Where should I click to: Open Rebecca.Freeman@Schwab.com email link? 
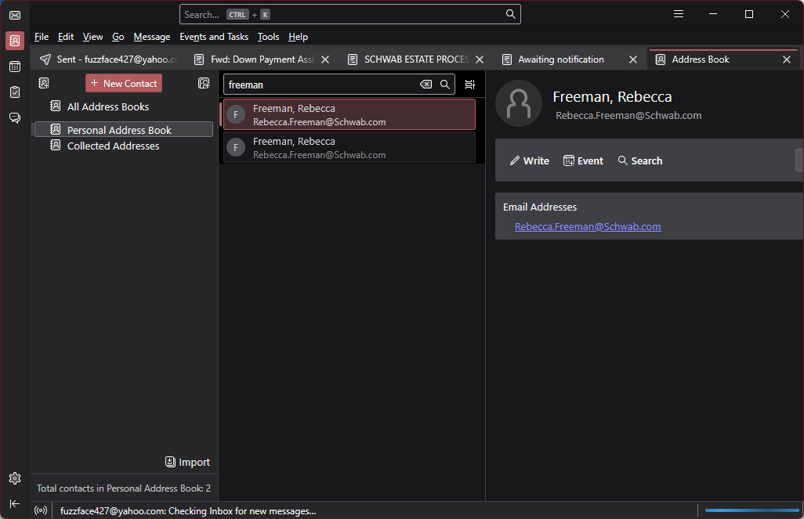tap(588, 226)
